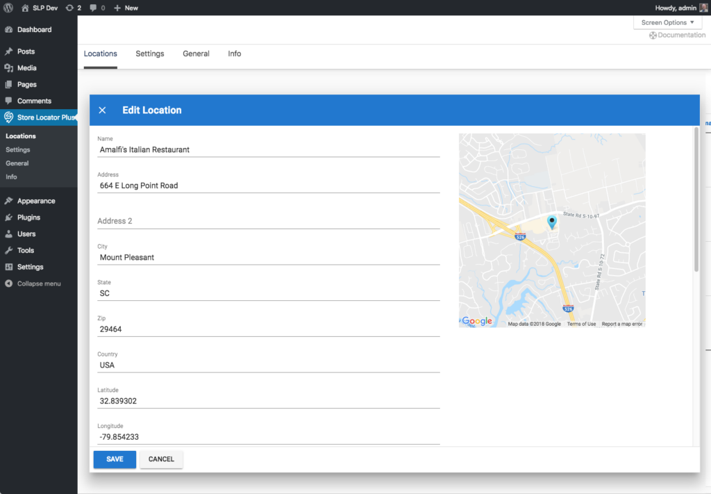Click the location pin marker on map

point(552,222)
